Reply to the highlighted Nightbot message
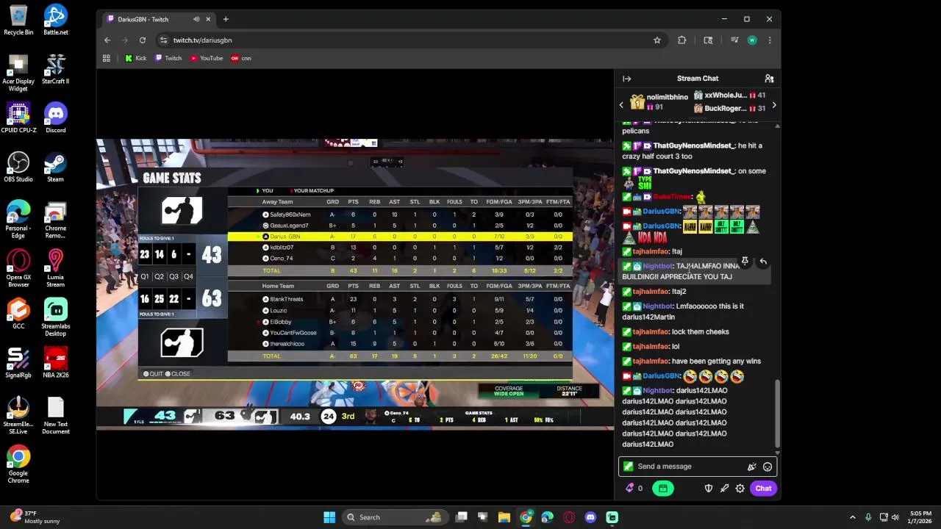This screenshot has width=941, height=529. (763, 262)
